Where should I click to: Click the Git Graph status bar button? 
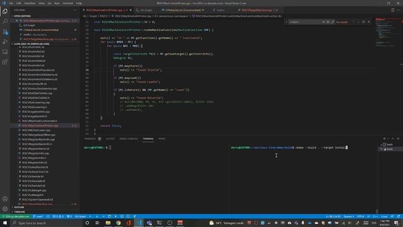tap(80, 216)
